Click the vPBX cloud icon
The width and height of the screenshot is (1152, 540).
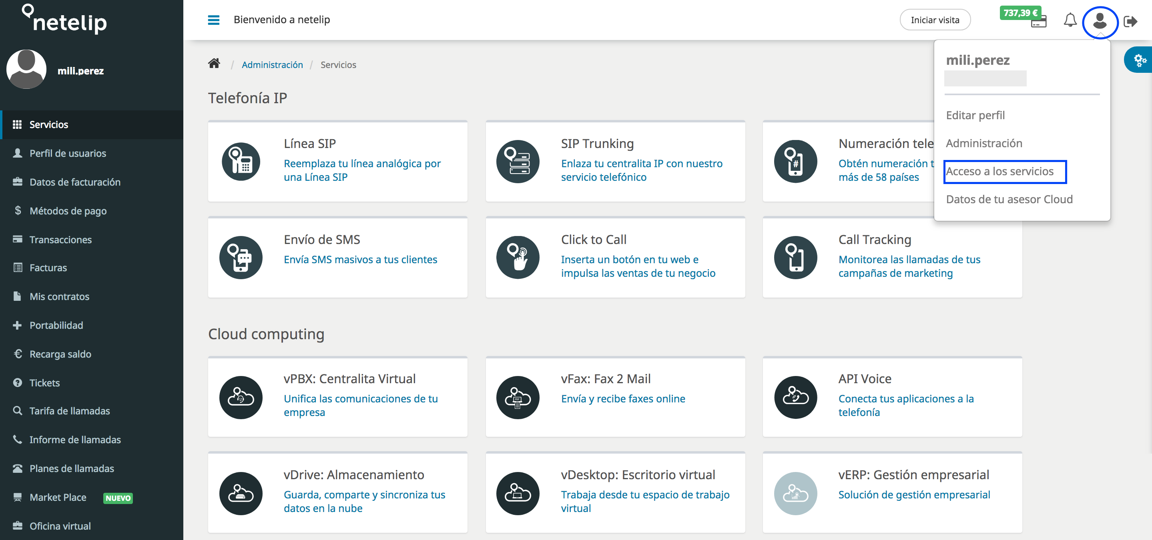point(241,398)
